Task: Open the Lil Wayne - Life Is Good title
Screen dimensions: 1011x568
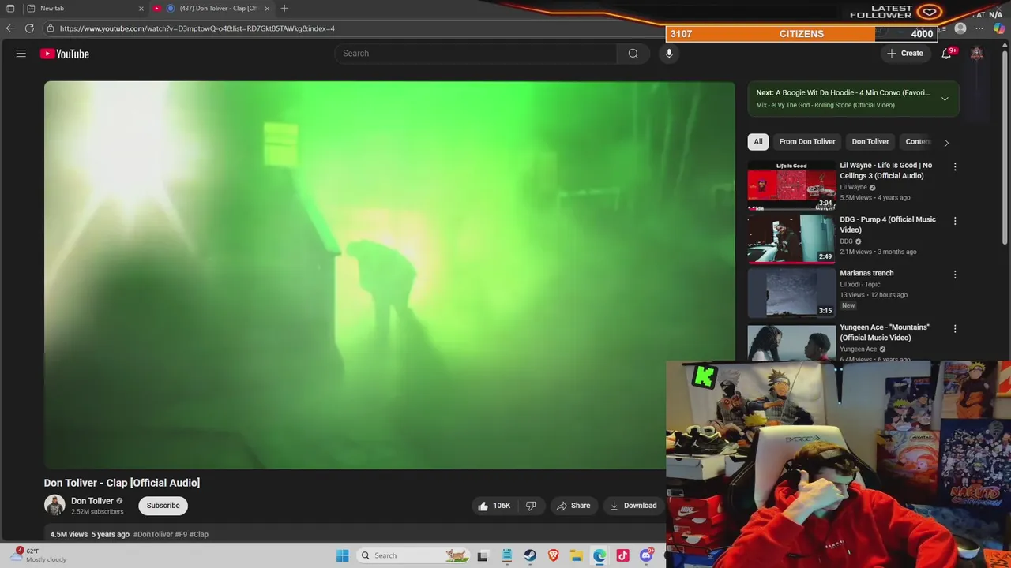Action: (x=886, y=170)
